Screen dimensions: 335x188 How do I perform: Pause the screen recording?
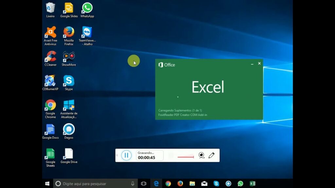coord(126,155)
